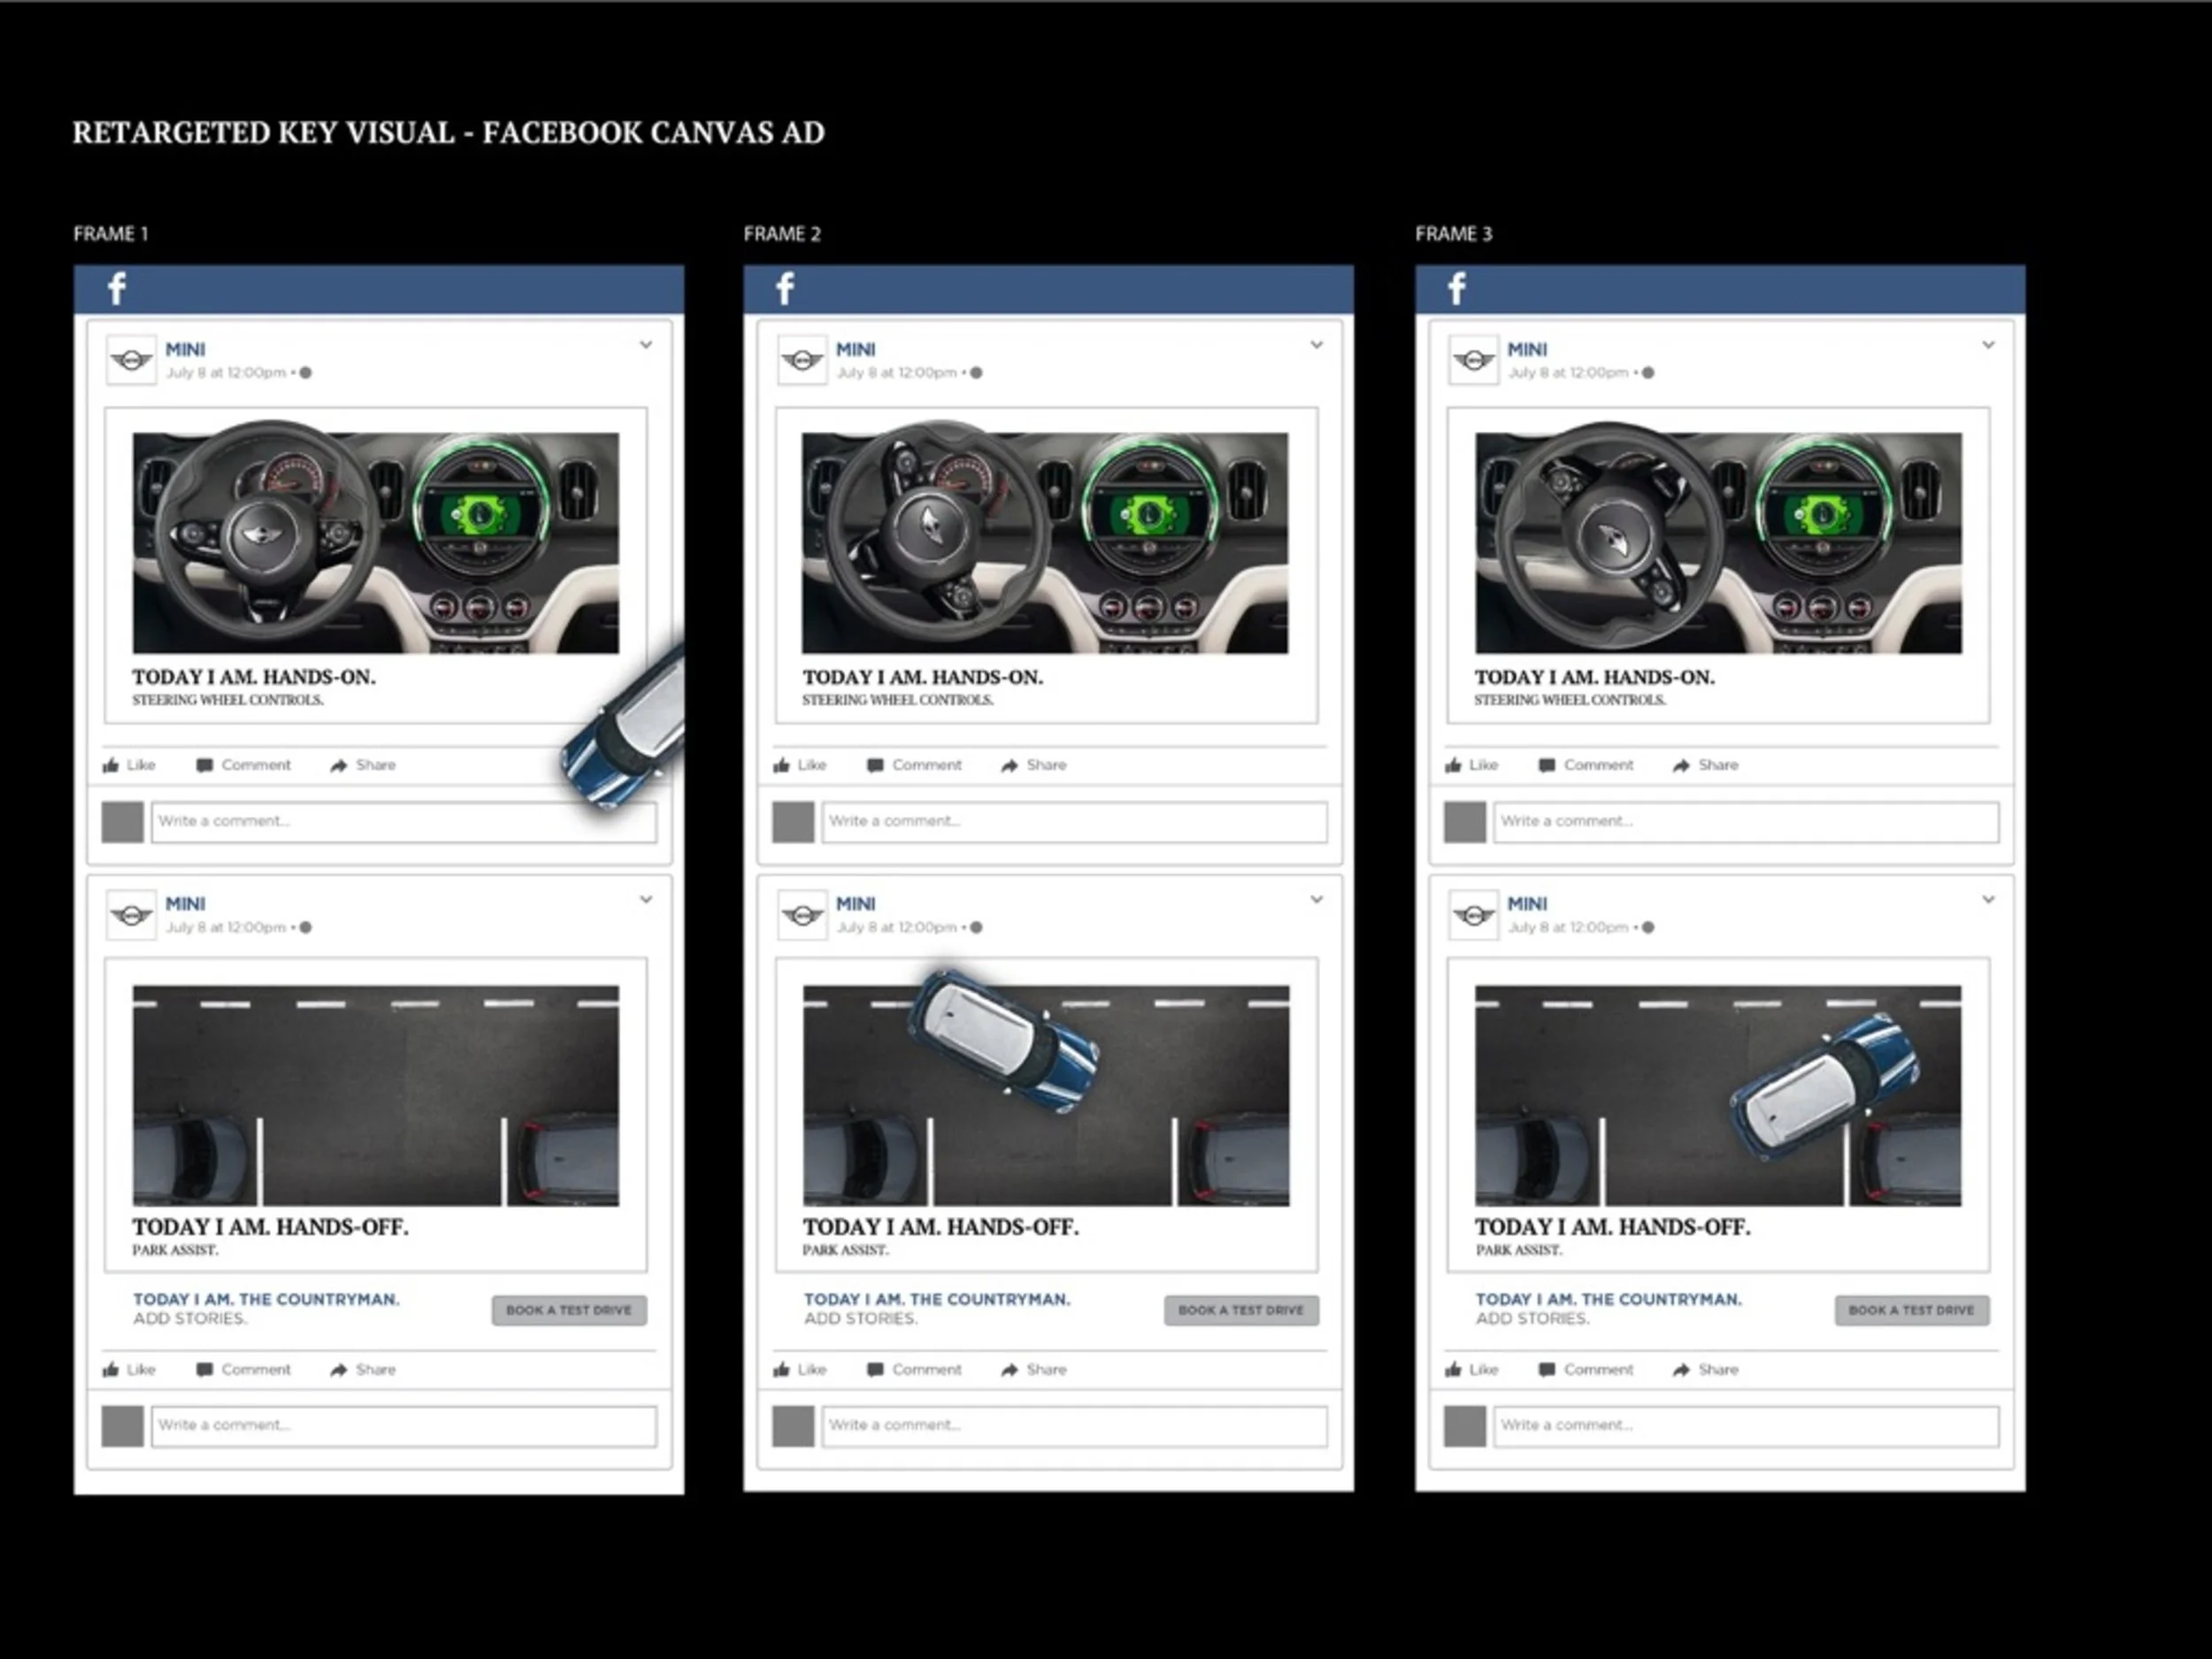
Task: Focus comment field under Frame 2 bottom post
Action: 1075,1426
